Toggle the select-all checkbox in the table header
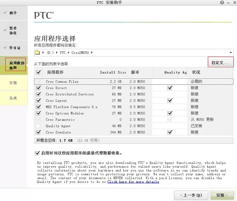 (x=38, y=72)
